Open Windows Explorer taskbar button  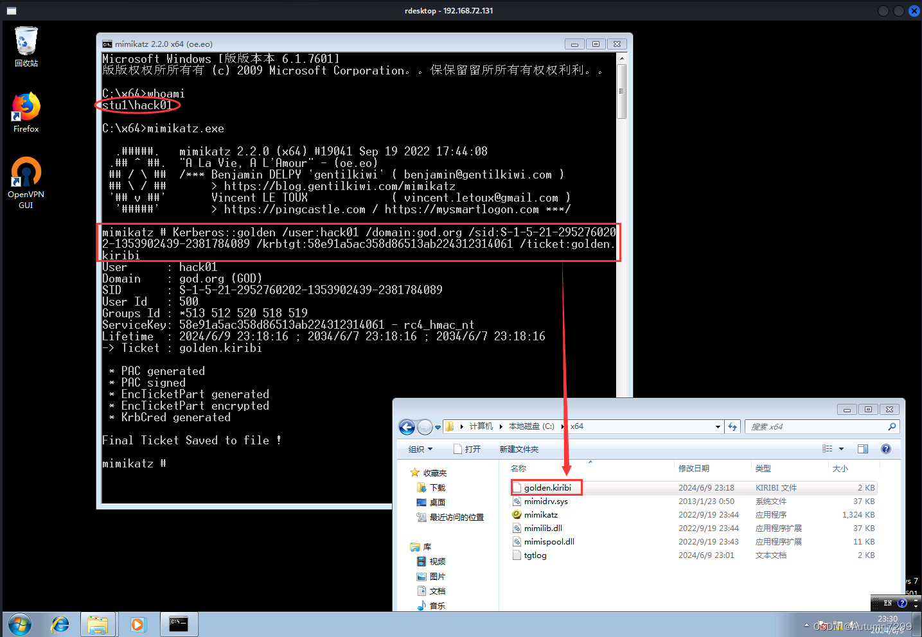tap(98, 624)
